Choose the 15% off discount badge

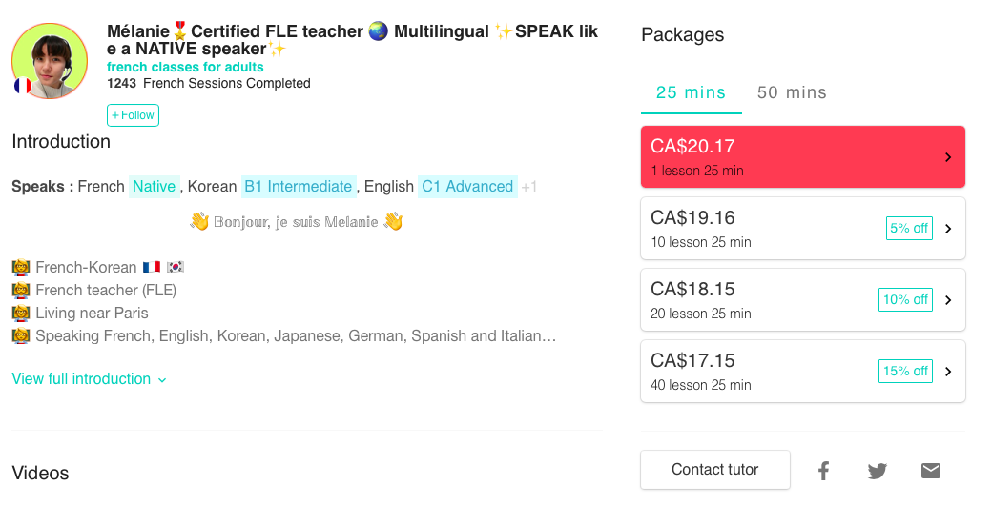(905, 372)
